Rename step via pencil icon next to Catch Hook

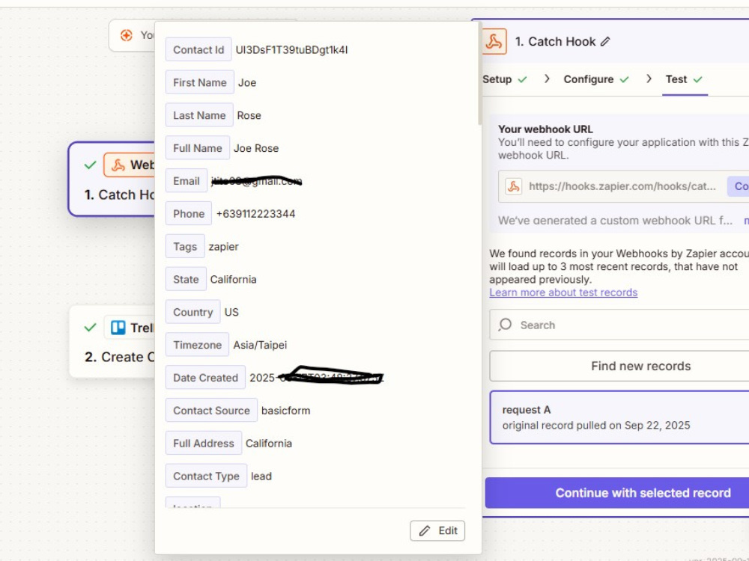pos(605,42)
